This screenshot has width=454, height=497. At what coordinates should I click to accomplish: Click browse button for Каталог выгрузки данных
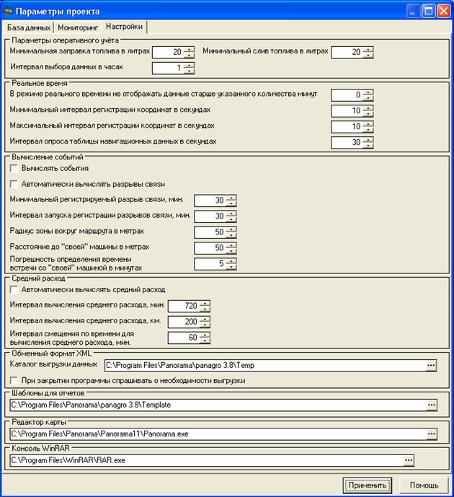(x=431, y=366)
